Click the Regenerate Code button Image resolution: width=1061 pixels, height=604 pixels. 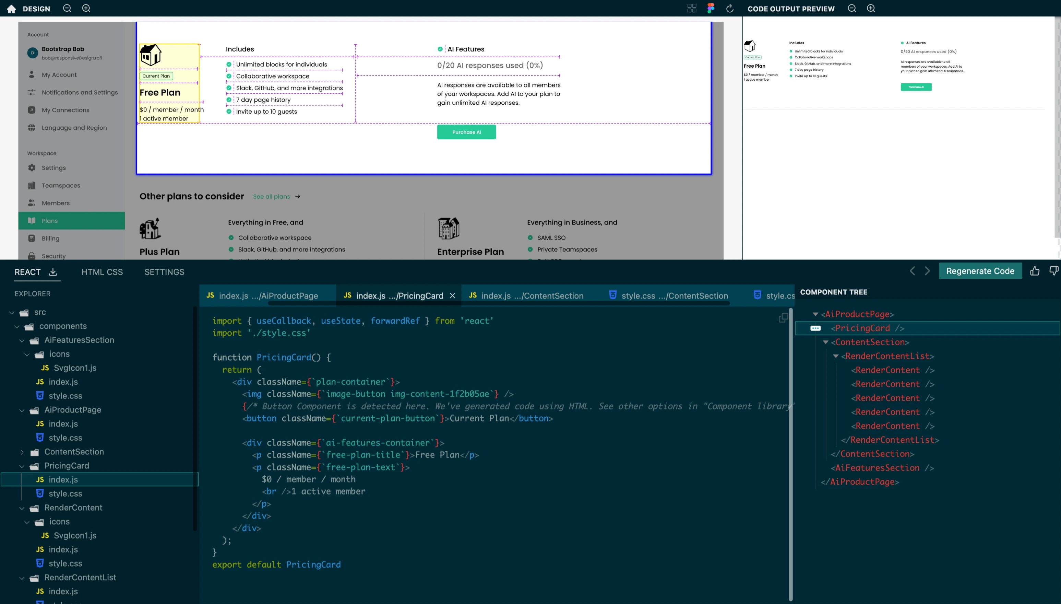[x=980, y=271]
